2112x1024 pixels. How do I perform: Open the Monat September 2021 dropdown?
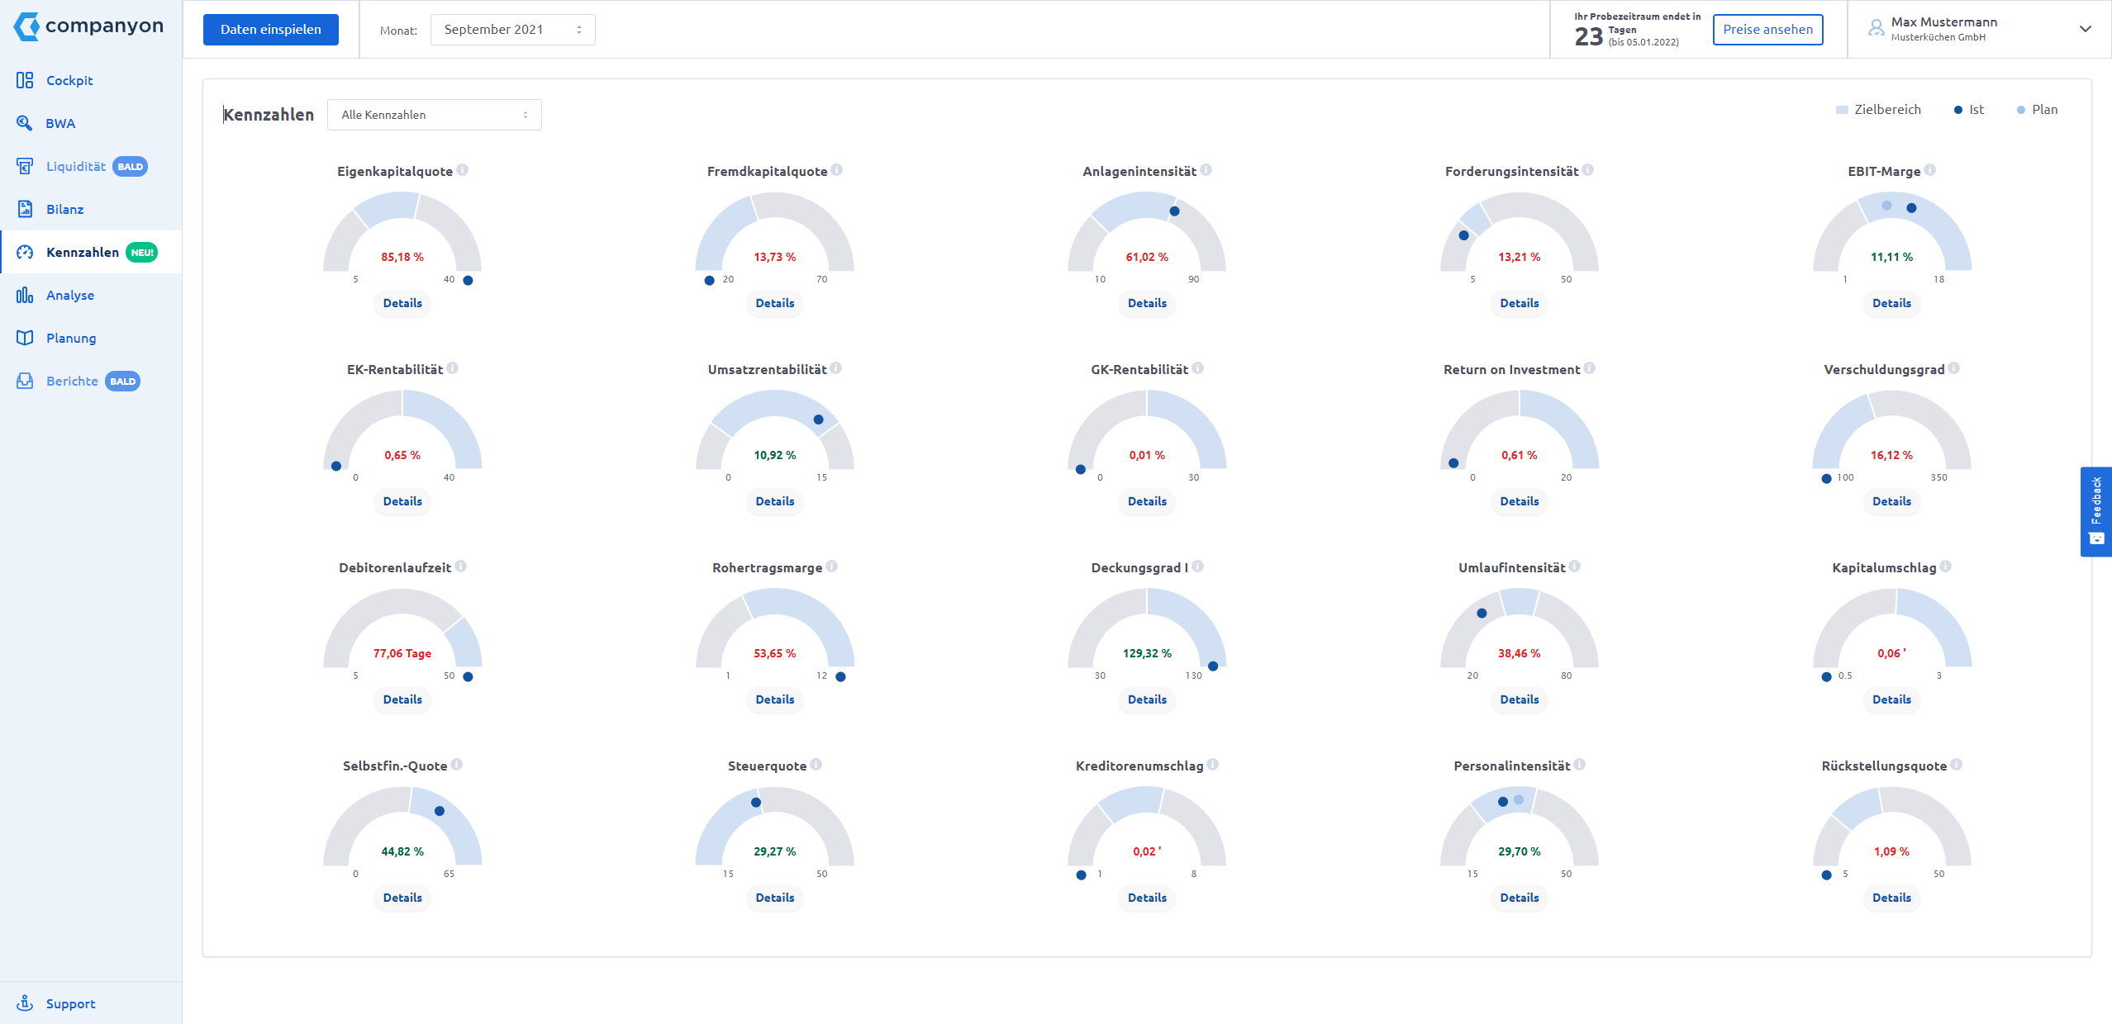(512, 30)
